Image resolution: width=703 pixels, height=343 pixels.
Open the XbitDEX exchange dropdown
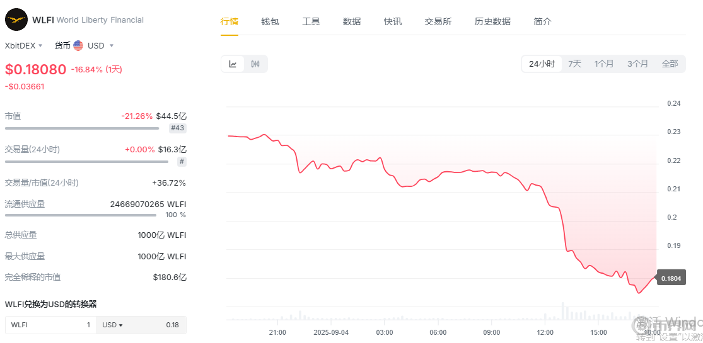click(24, 45)
